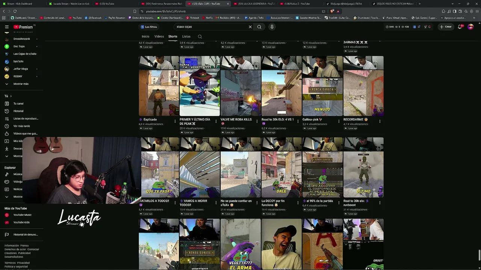
Task: Open more options for No se puede confiar short
Action: click(x=257, y=202)
